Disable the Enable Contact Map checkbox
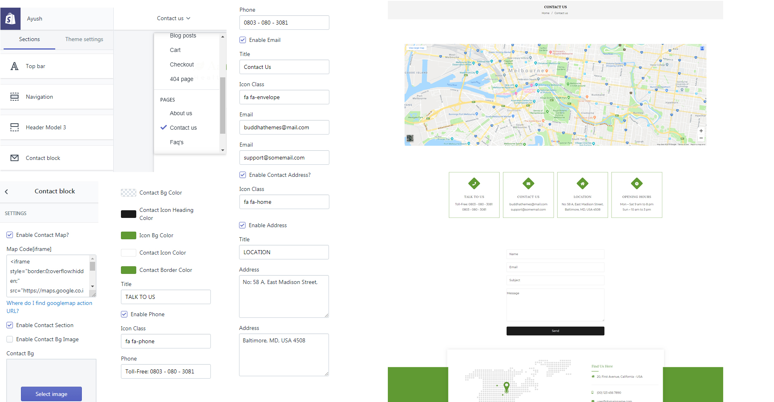This screenshot has width=774, height=402. (x=9, y=235)
